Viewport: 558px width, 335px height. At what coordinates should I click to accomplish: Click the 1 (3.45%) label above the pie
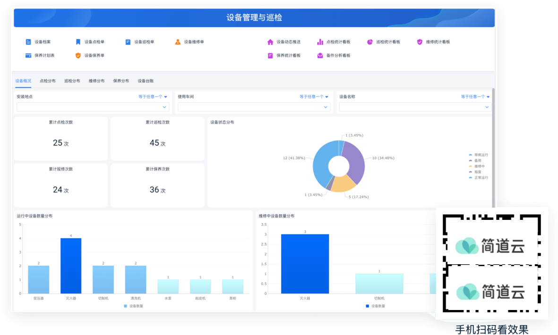point(354,135)
